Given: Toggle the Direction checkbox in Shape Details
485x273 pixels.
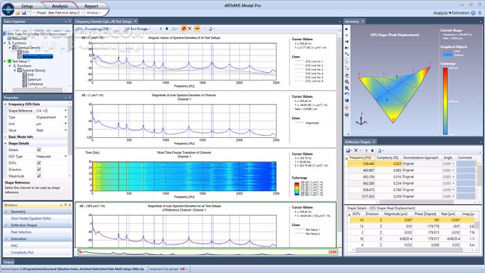Looking at the screenshot, I should (39, 170).
